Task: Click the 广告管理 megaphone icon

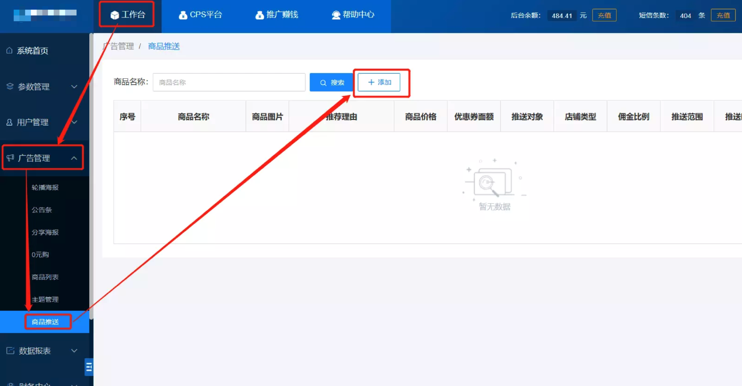Action: (x=10, y=158)
